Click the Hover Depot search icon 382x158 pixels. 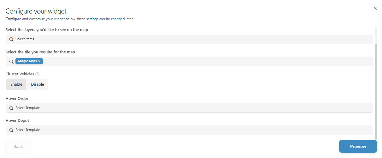(x=11, y=130)
